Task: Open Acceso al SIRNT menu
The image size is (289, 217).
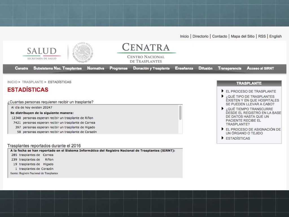Action: pos(260,68)
